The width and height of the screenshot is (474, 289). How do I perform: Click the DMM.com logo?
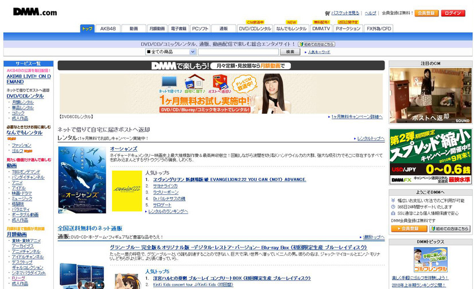(x=35, y=12)
